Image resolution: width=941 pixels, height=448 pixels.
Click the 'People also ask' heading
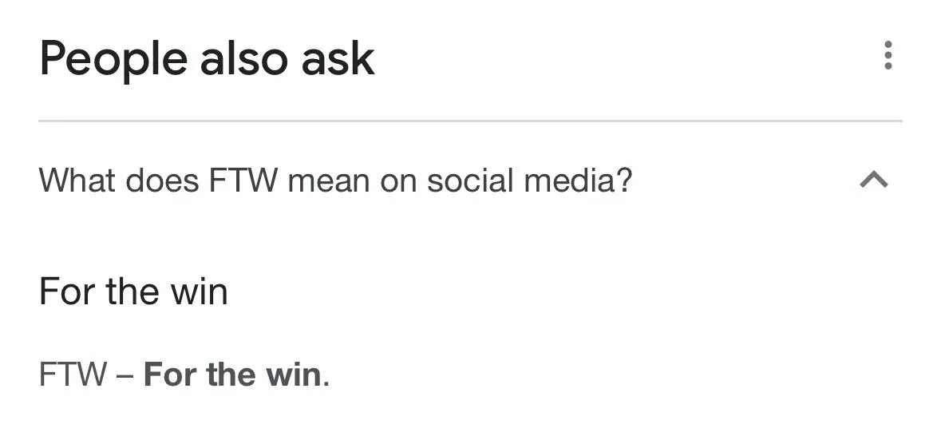click(207, 59)
